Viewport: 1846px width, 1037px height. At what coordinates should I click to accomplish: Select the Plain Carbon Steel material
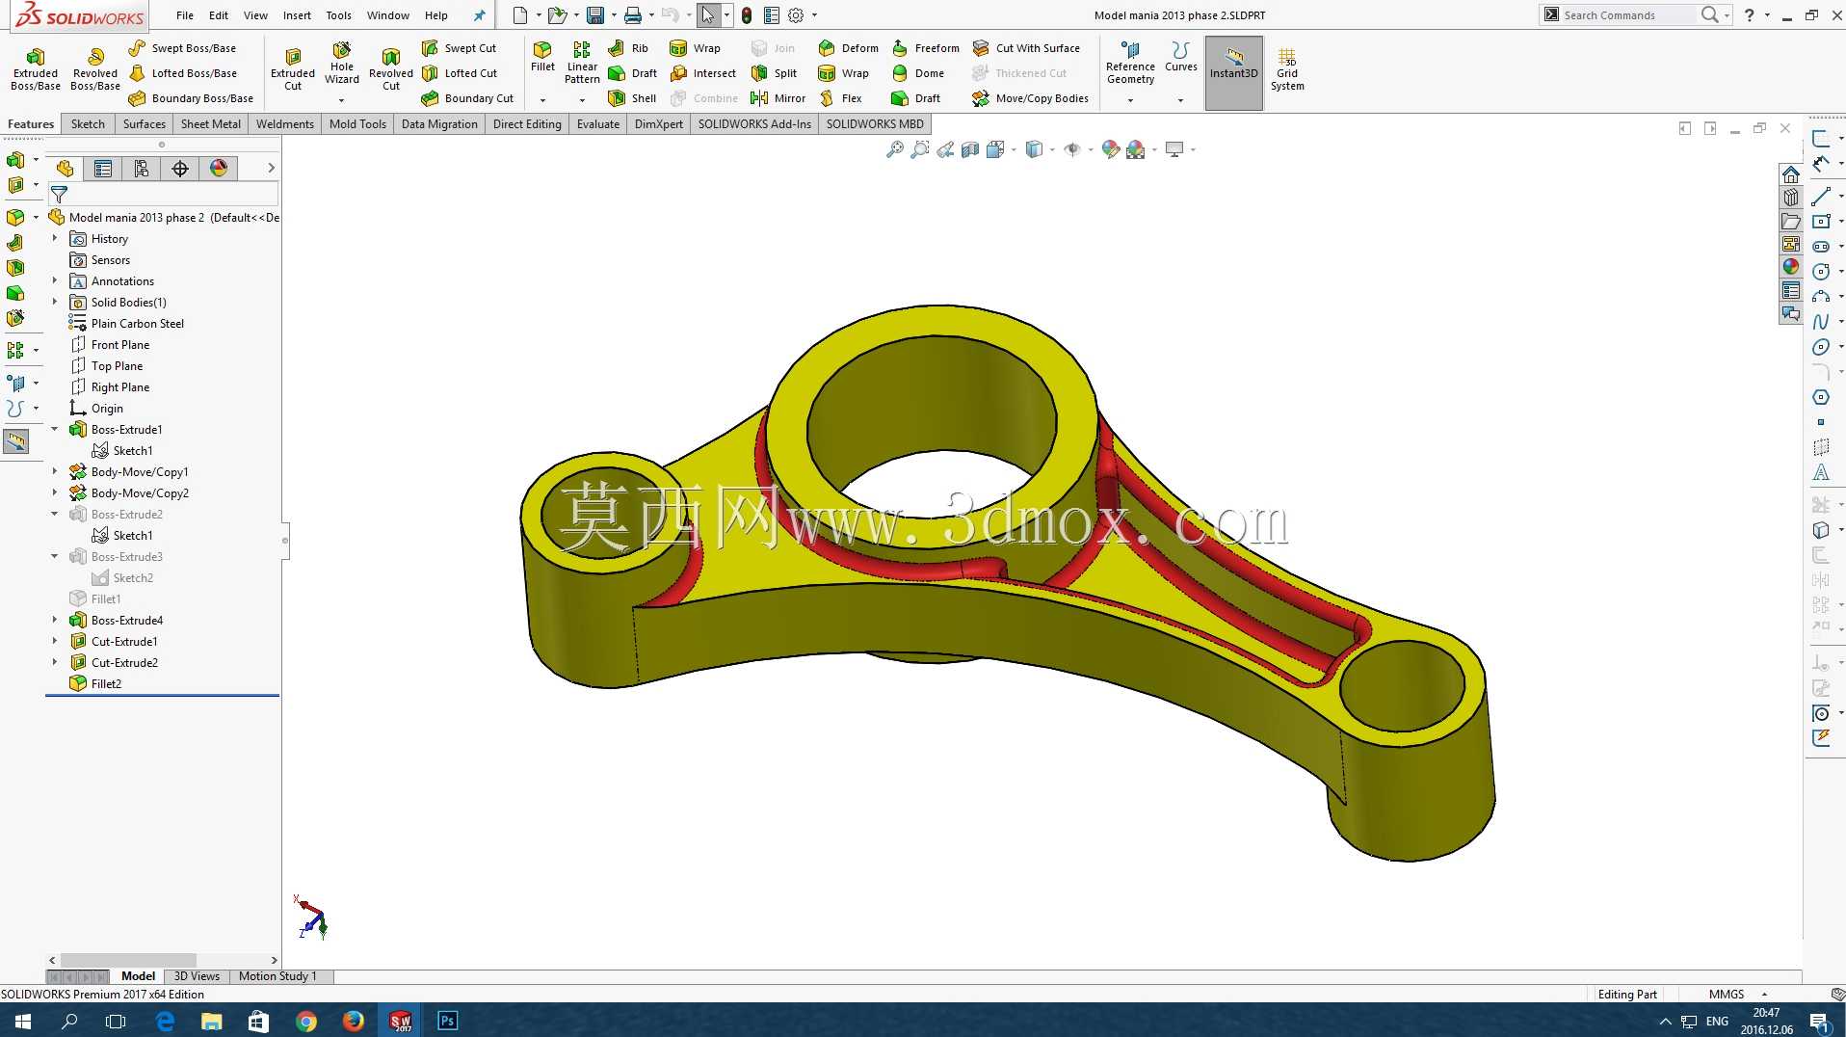[x=126, y=323]
